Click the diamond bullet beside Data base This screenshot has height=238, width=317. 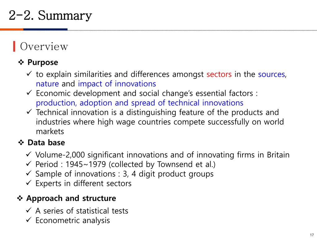[21, 143]
